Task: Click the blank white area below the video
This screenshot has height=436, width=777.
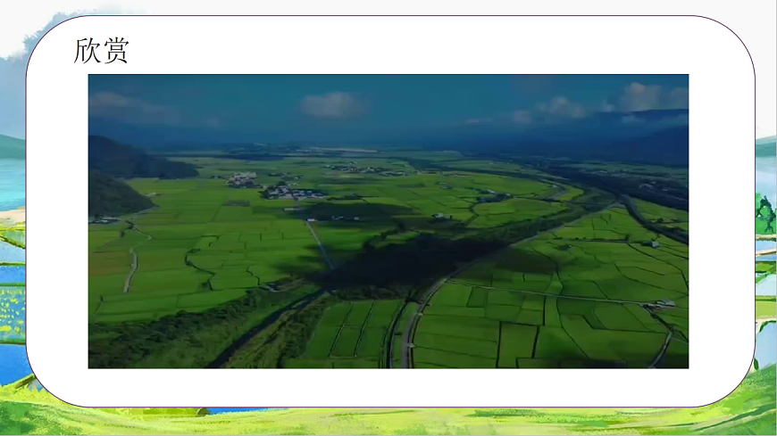Action: (388, 386)
